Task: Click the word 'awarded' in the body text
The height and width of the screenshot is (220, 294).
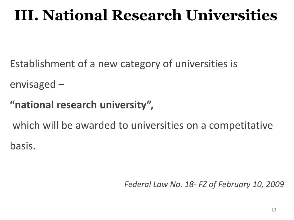Action: click(x=96, y=125)
